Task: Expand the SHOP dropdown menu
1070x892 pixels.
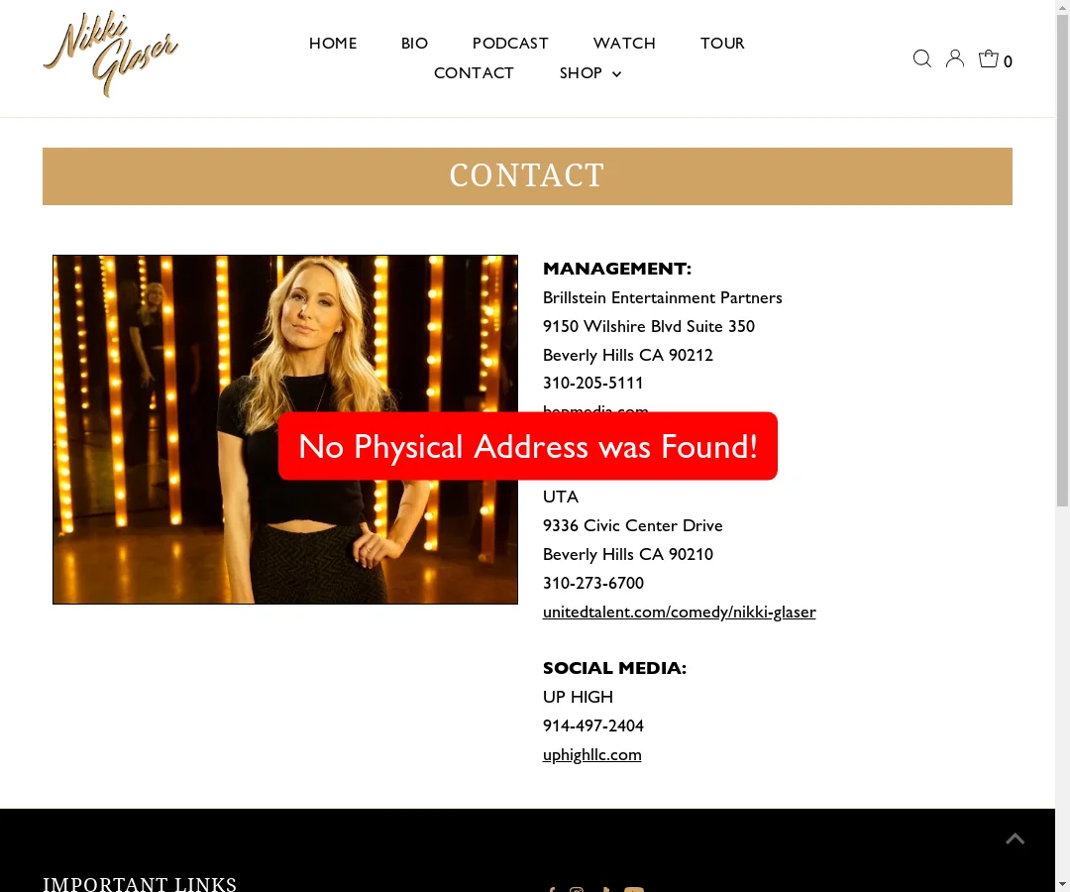Action: [590, 73]
